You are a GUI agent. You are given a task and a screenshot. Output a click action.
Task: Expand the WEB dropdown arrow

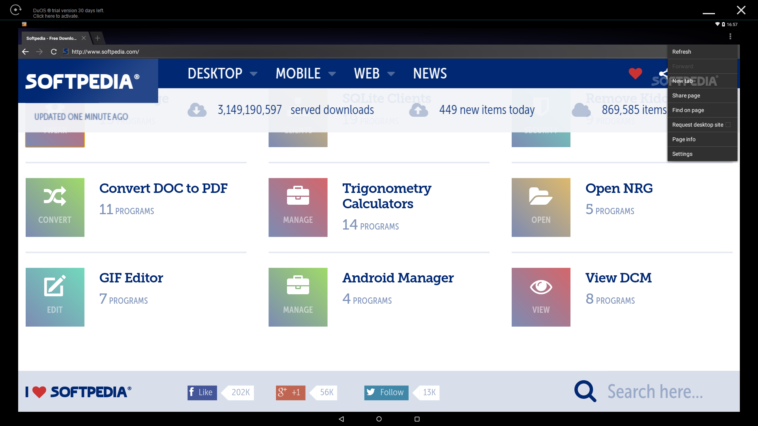click(391, 74)
